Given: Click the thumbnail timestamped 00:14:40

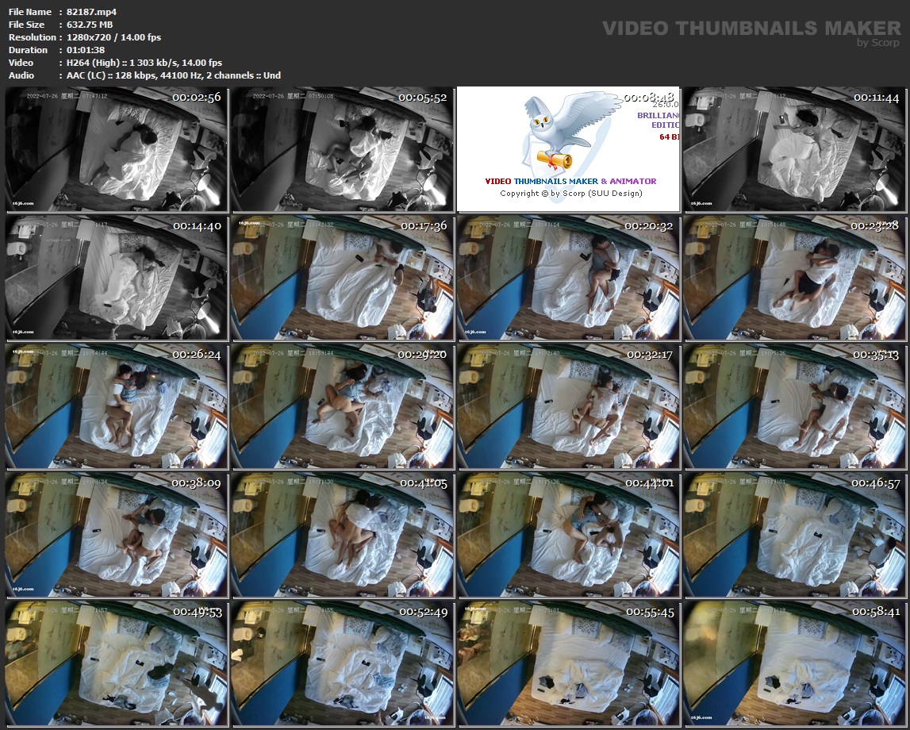Looking at the screenshot, I should click(117, 278).
